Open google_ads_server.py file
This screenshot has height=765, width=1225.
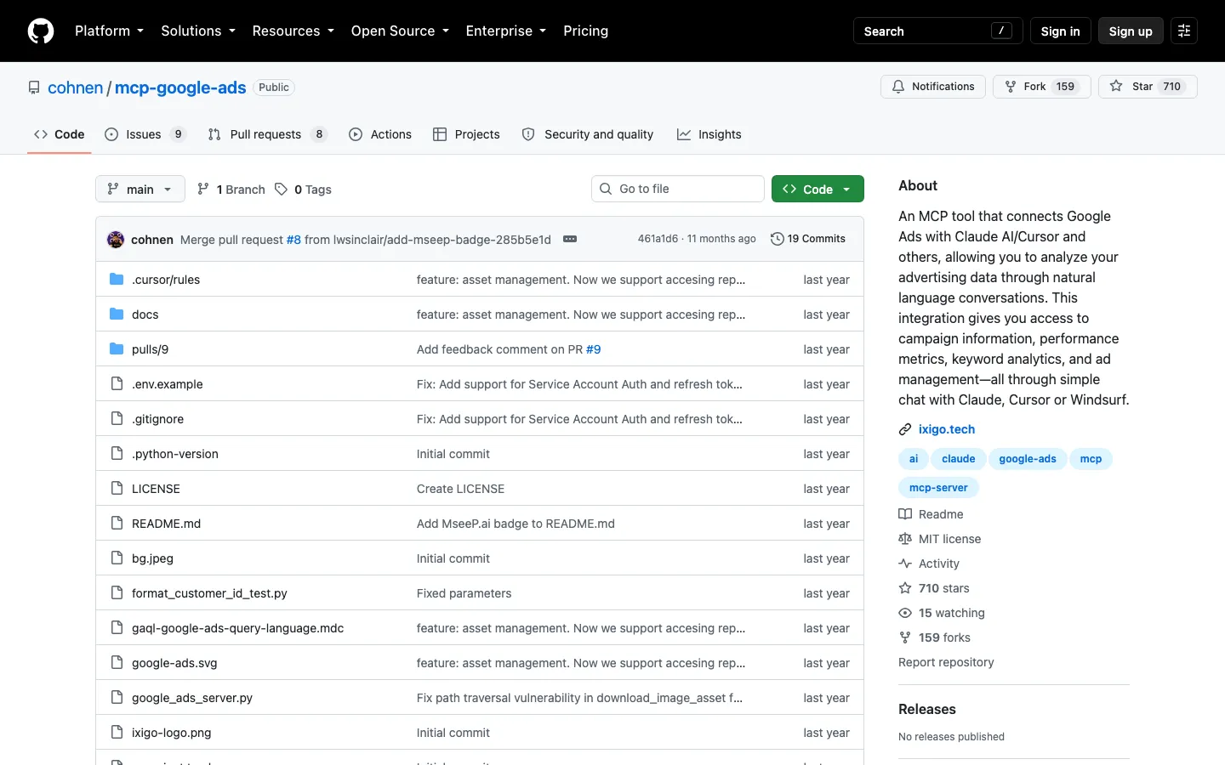192,698
